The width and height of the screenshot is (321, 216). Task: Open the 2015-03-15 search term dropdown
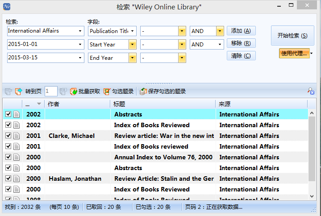(x=80, y=58)
